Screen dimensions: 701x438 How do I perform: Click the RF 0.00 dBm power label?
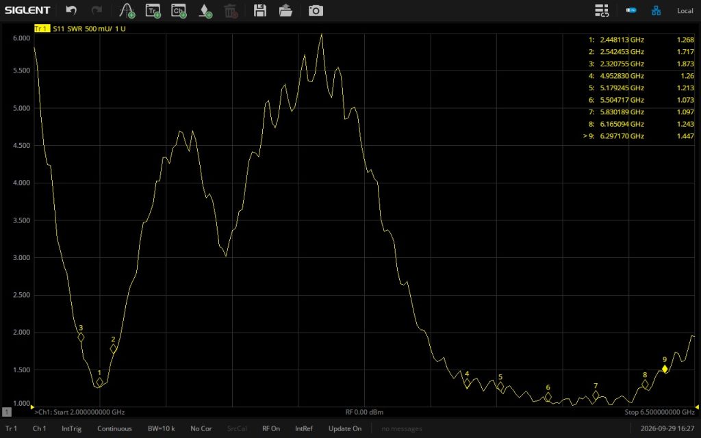[x=364, y=412]
